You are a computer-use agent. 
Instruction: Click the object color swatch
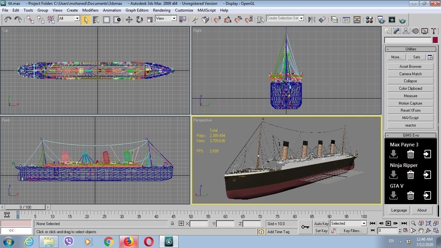[x=435, y=40]
